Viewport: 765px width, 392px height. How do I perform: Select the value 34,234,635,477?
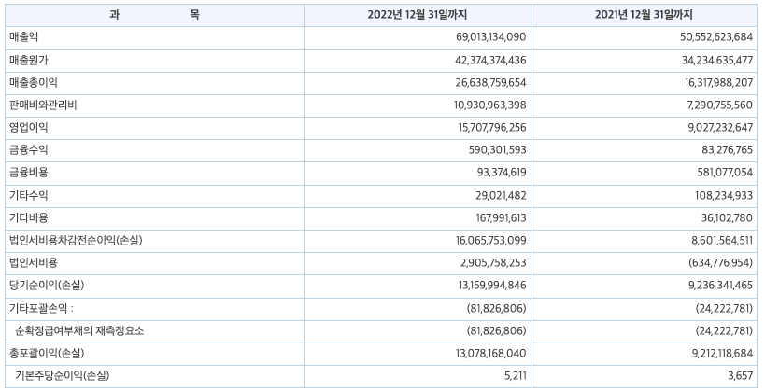(x=717, y=60)
